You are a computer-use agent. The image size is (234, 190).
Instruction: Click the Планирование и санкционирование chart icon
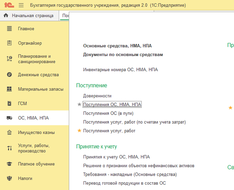(x=9, y=59)
